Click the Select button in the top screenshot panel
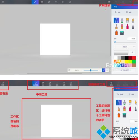The width and height of the screenshot is (139, 140). click(118, 12)
